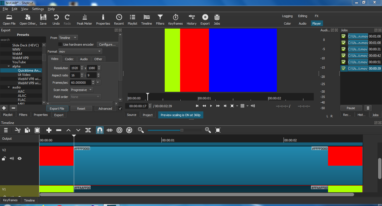The image size is (382, 206).
Task: Toggle Ripple All Tracks
Action: [129, 130]
